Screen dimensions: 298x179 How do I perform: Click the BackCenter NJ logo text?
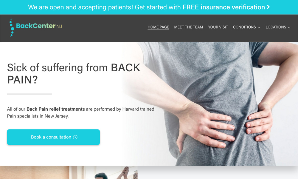pyautogui.click(x=39, y=26)
